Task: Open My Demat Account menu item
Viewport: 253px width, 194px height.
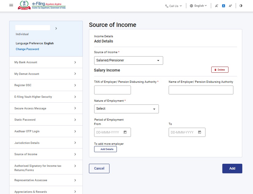Action: coord(46,74)
